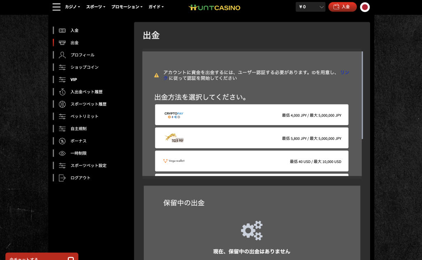This screenshot has width=422, height=260.
Task: Expand the カジノ dropdown menu
Action: coord(73,7)
